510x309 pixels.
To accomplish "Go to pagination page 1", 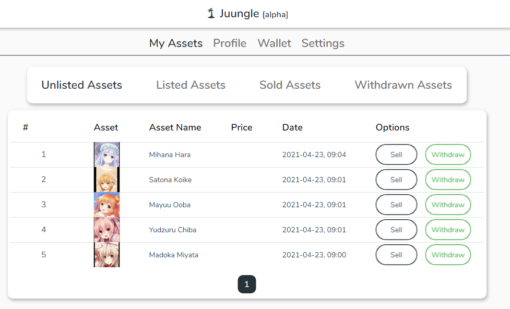I will click(246, 284).
